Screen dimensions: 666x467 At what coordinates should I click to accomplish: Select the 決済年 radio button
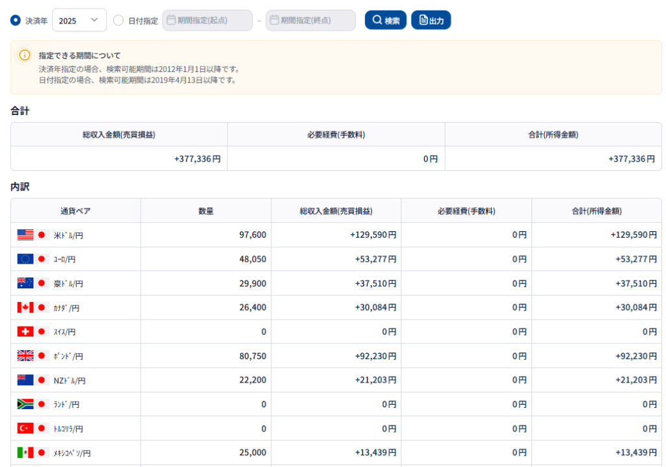(x=16, y=20)
